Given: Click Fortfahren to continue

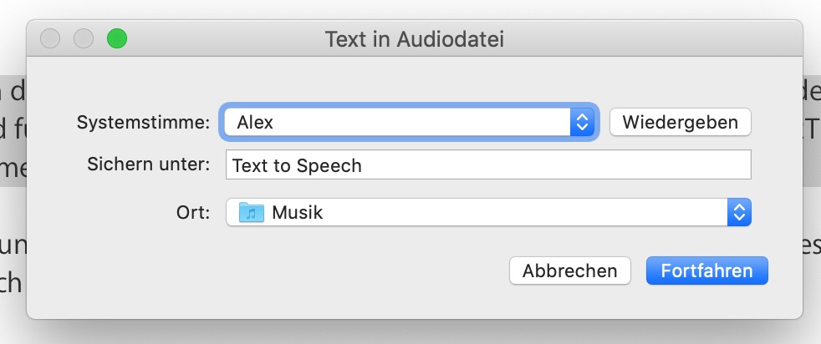Looking at the screenshot, I should (706, 271).
